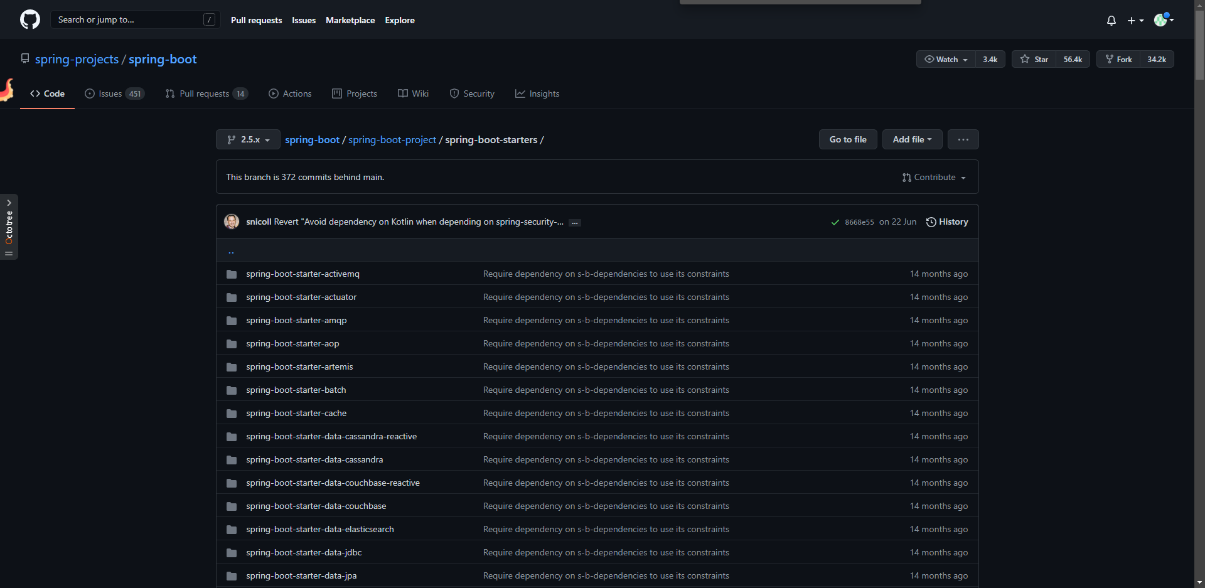Image resolution: width=1205 pixels, height=588 pixels.
Task: Select the Code tab
Action: [47, 94]
